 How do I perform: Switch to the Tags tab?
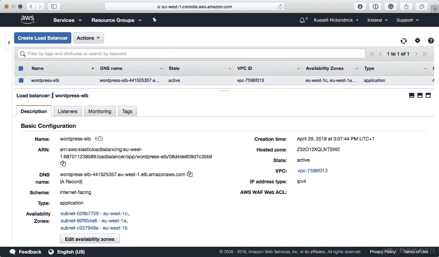pos(127,111)
